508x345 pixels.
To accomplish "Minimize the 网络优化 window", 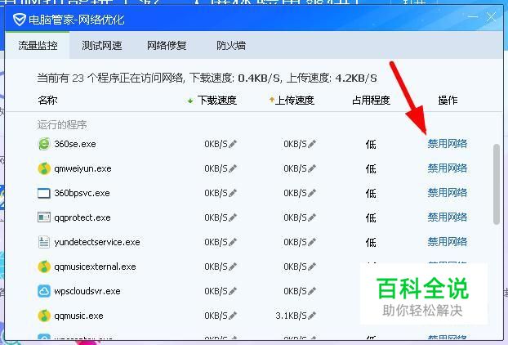I will point(473,16).
